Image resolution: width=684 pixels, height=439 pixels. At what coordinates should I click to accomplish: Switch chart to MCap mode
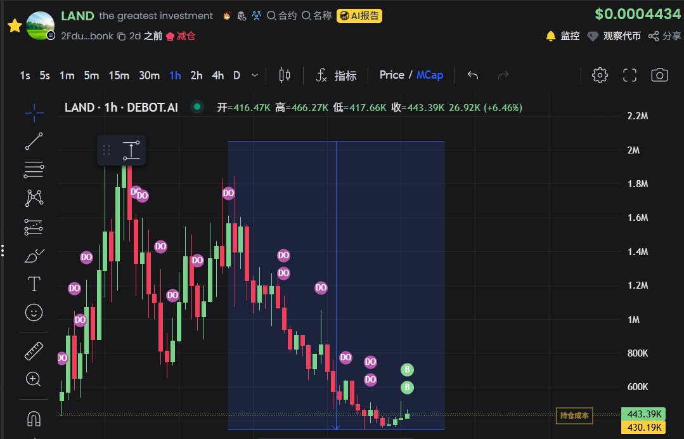430,75
